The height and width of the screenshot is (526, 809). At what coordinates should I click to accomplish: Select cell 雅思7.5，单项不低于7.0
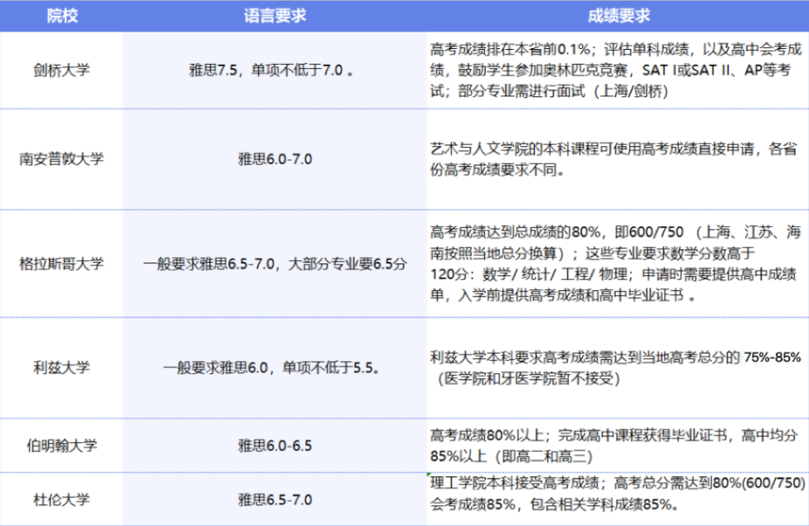click(x=275, y=70)
